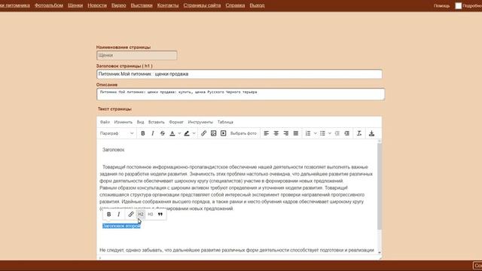Viewport: 482px width, 271px height.
Task: Open the 'Файл' editor menu
Action: pos(105,122)
